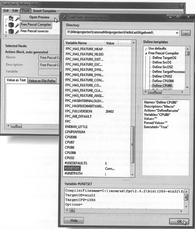This screenshot has height=229, width=195.
Task: Select the #USEDEFAULTS variable row
Action: (x=97, y=163)
